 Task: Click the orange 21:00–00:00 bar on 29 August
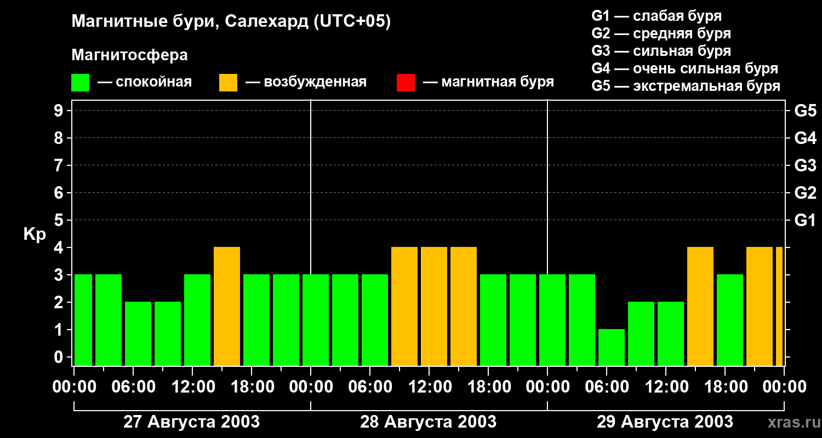point(760,307)
